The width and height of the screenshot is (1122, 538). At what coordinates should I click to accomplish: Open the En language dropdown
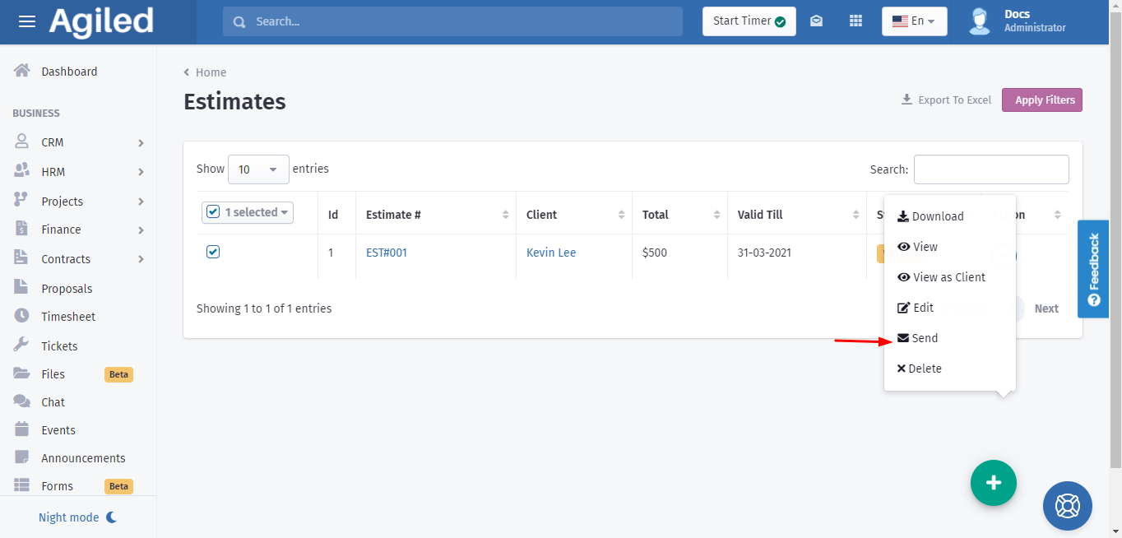(x=914, y=21)
